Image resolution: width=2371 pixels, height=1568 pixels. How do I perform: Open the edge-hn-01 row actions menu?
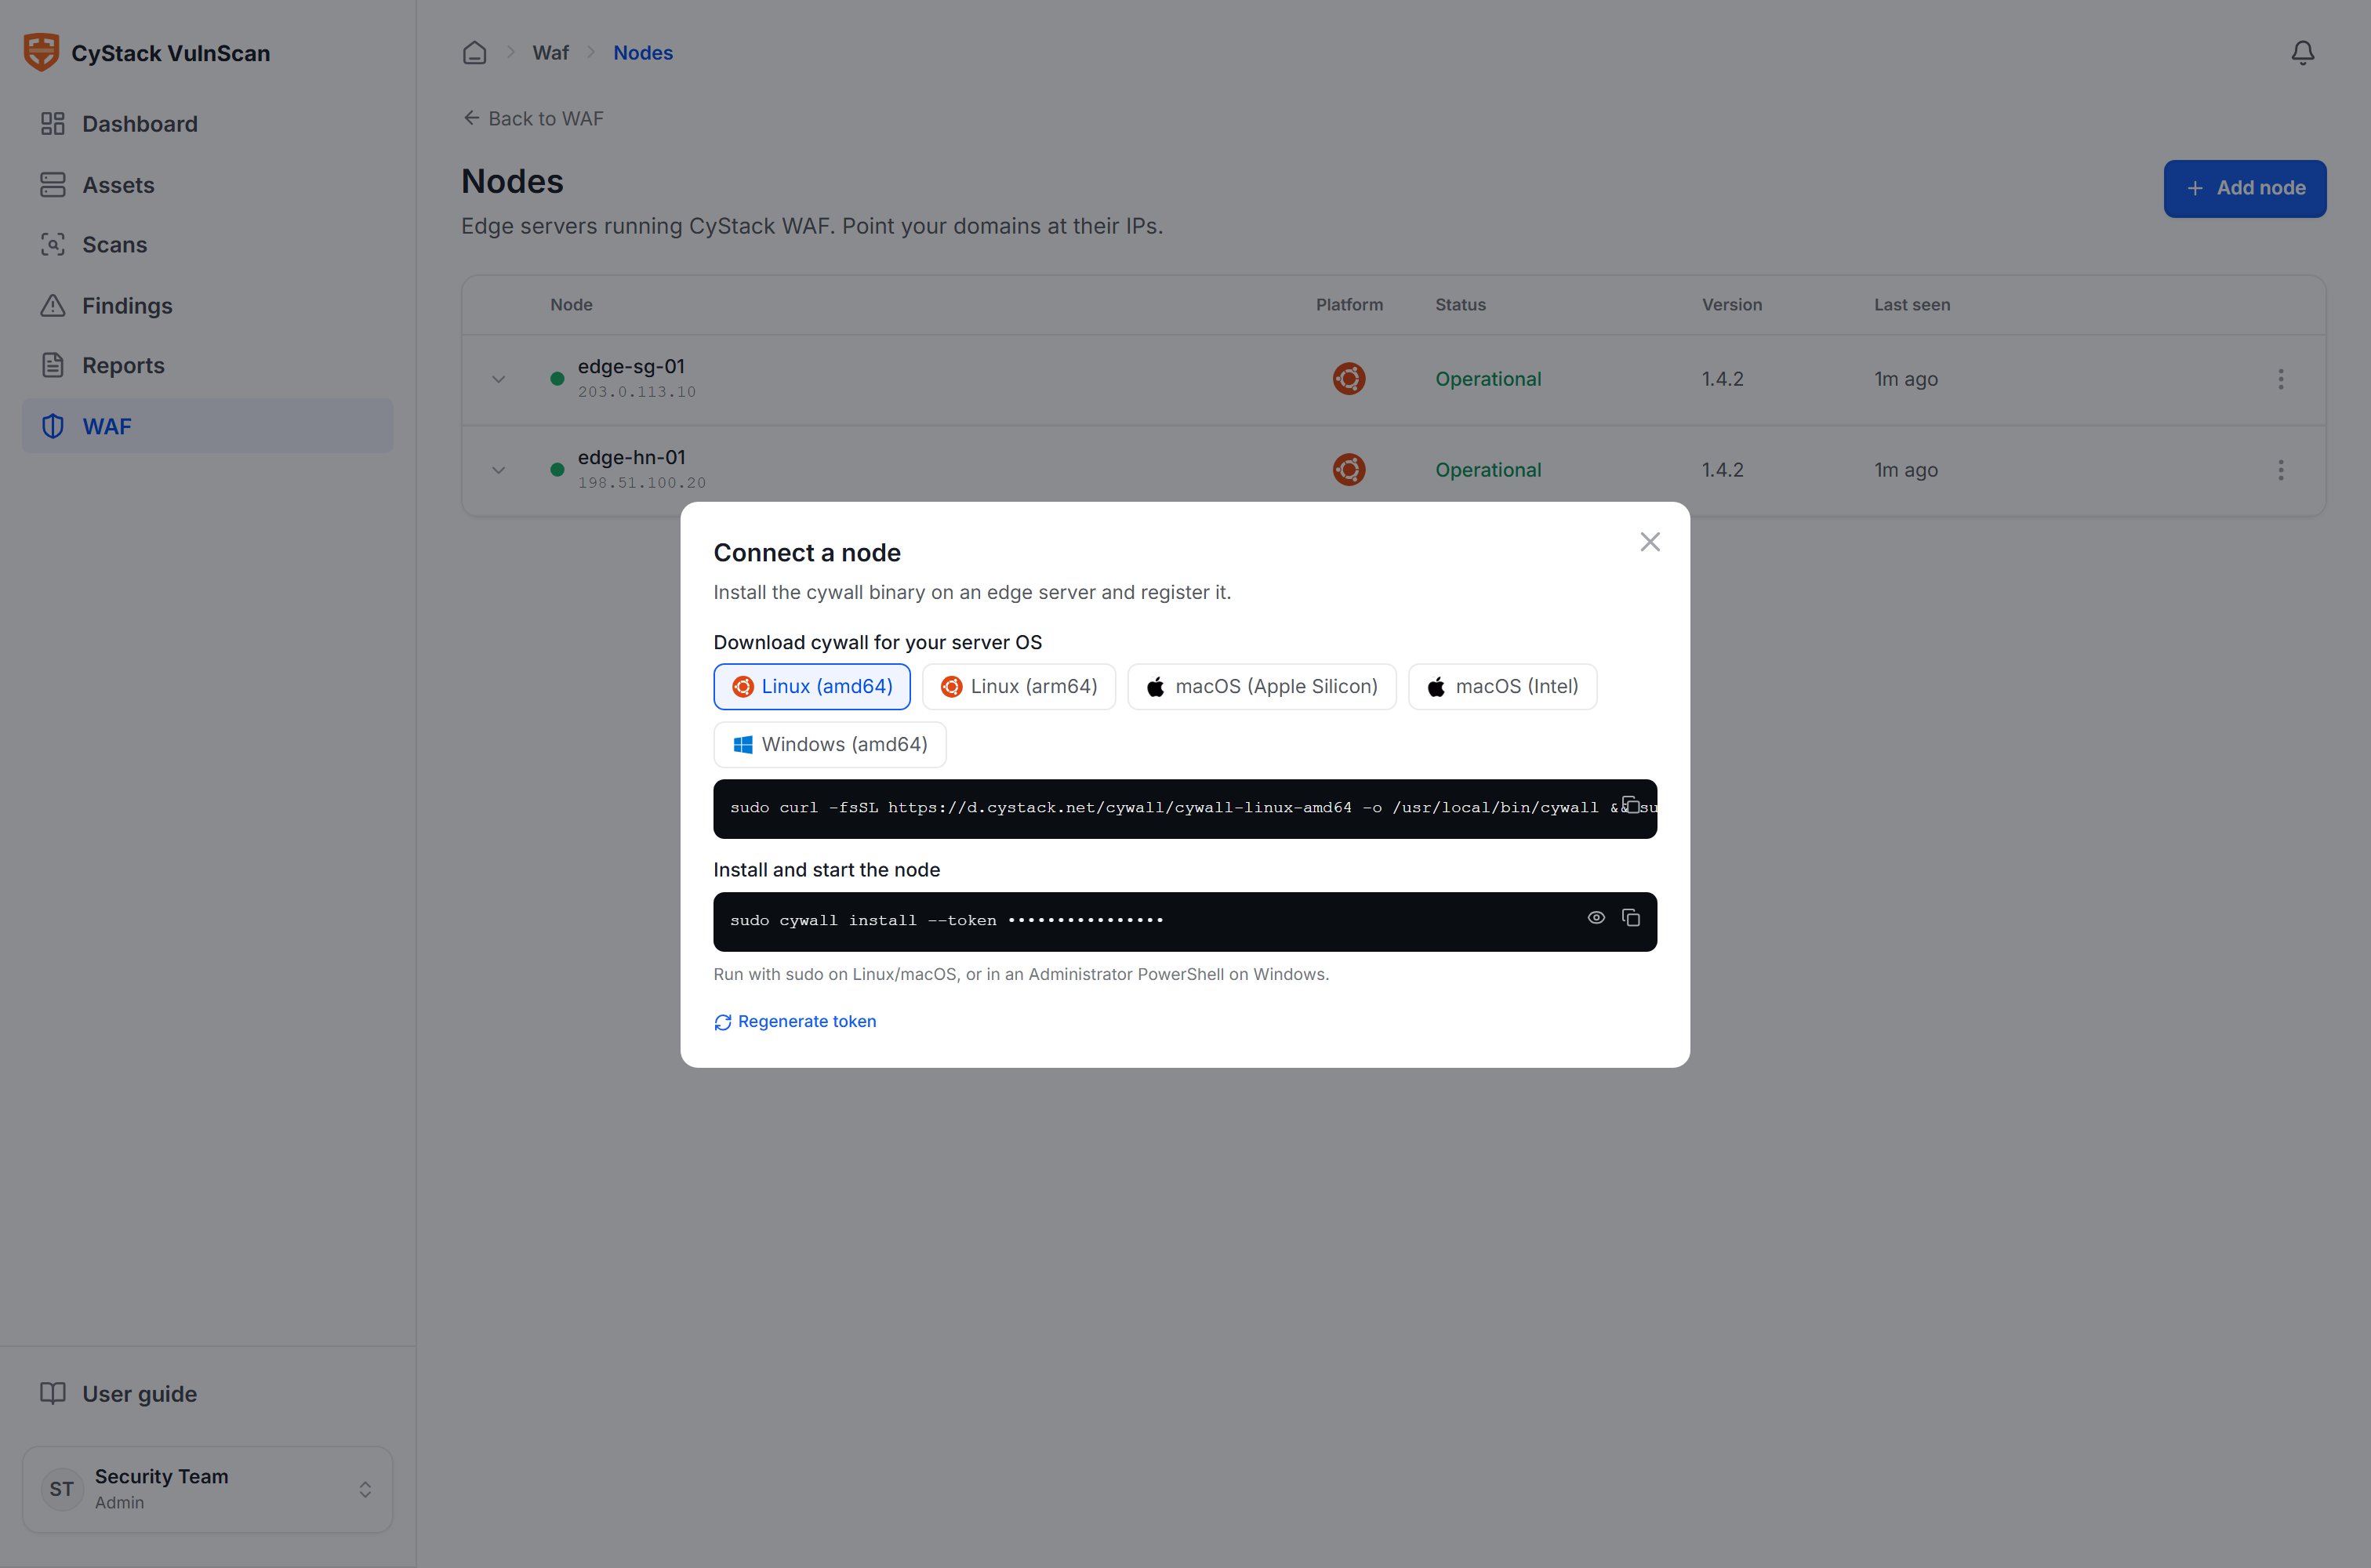[2281, 470]
